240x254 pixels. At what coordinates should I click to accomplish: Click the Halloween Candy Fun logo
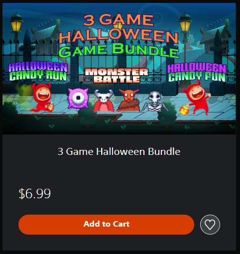coord(197,73)
